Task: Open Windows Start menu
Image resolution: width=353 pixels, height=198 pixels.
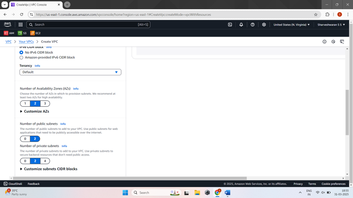Action: (125, 193)
